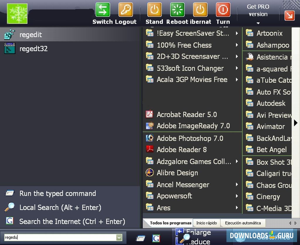Expand Adzgalore Games Coll... submenu arrow
300x245 pixels.
click(x=237, y=161)
